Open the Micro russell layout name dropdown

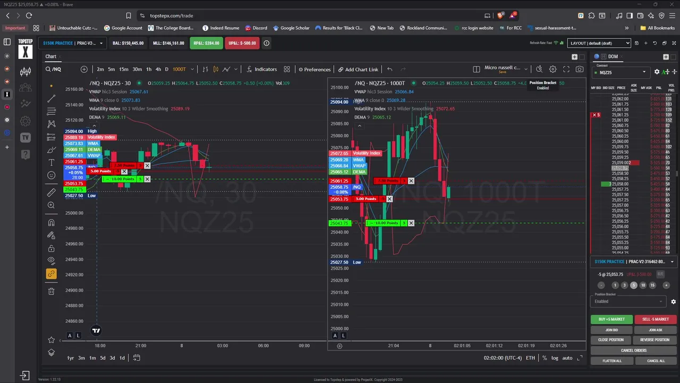point(506,69)
